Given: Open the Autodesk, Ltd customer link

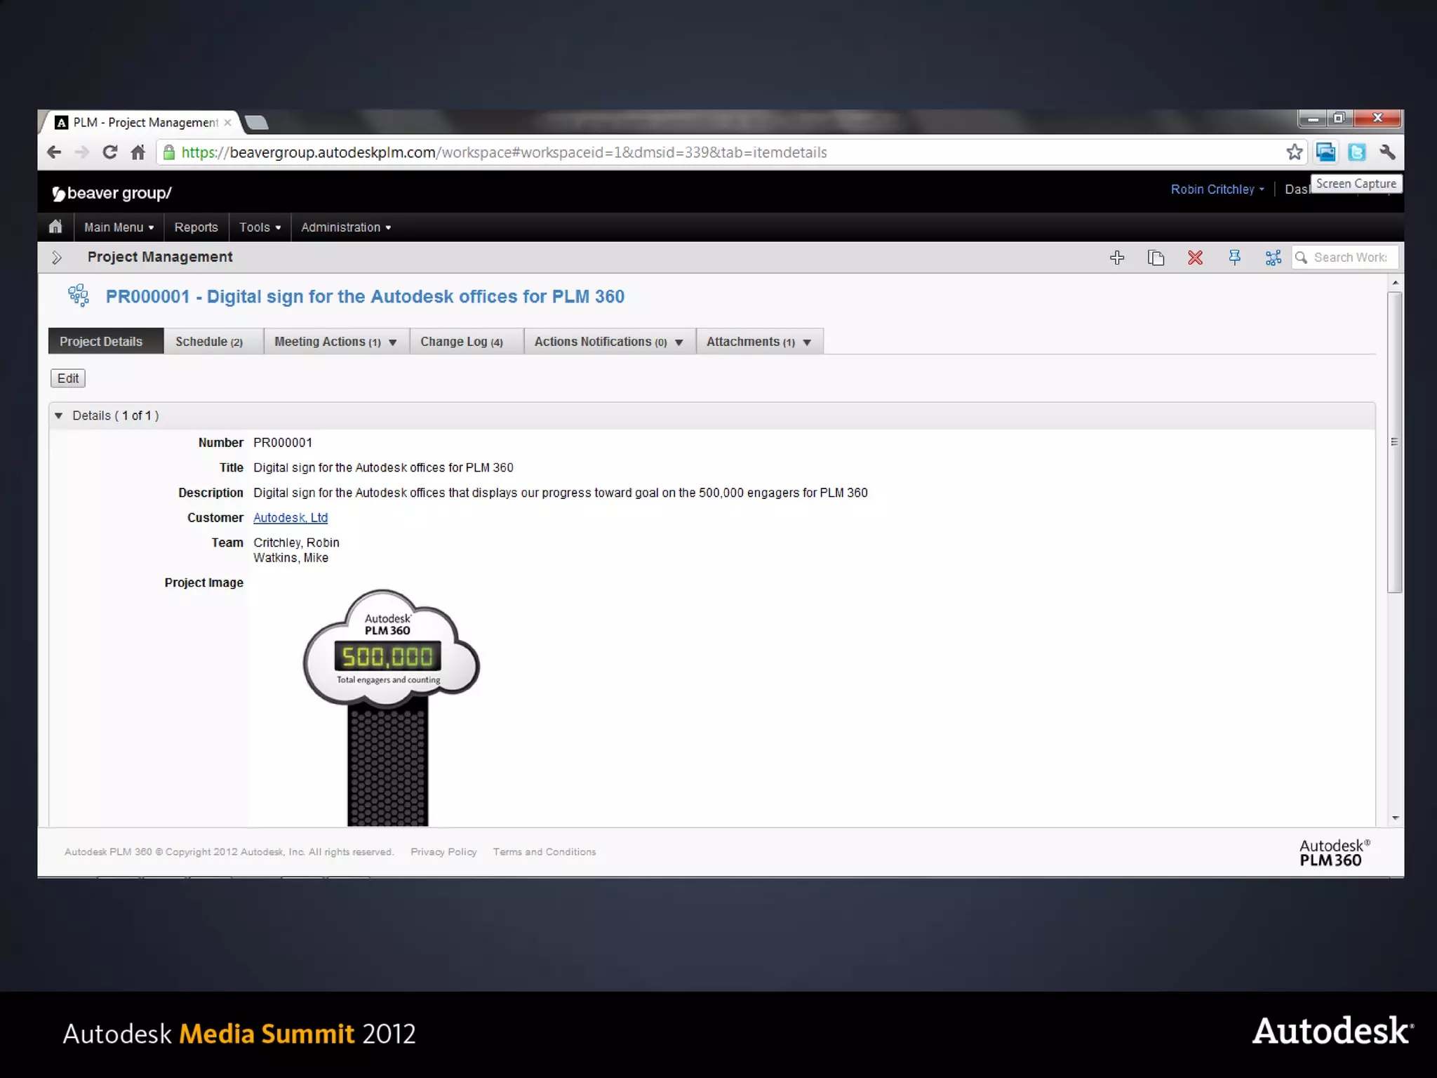Looking at the screenshot, I should (290, 518).
